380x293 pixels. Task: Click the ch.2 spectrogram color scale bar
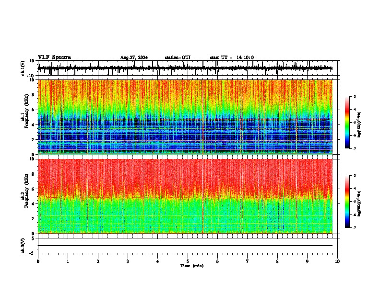click(347, 202)
